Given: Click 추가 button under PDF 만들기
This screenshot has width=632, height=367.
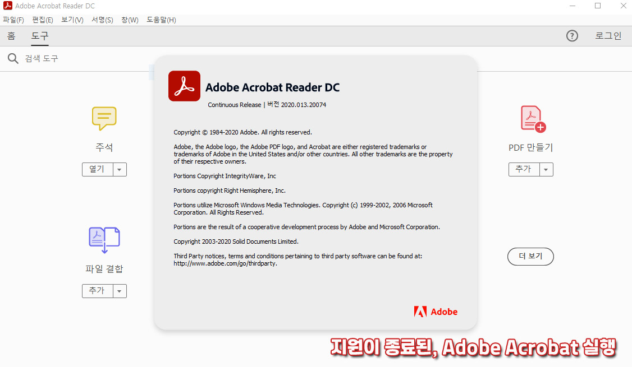Looking at the screenshot, I should pyautogui.click(x=524, y=169).
